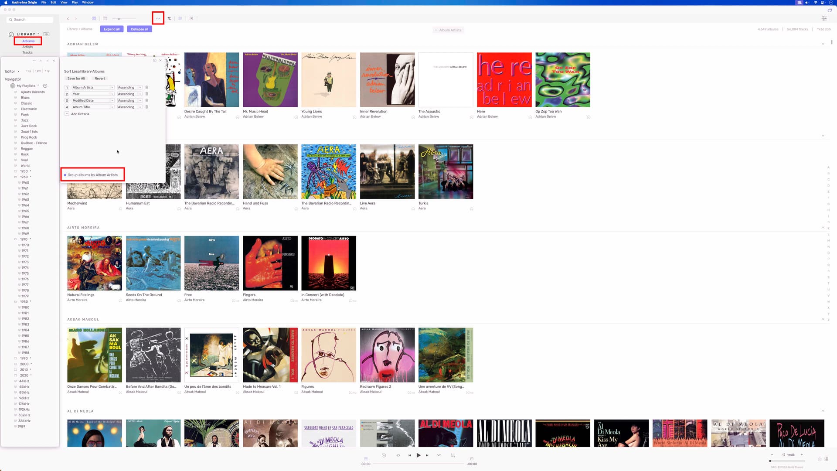Start playback with the play button
This screenshot has height=471, width=837.
point(418,455)
